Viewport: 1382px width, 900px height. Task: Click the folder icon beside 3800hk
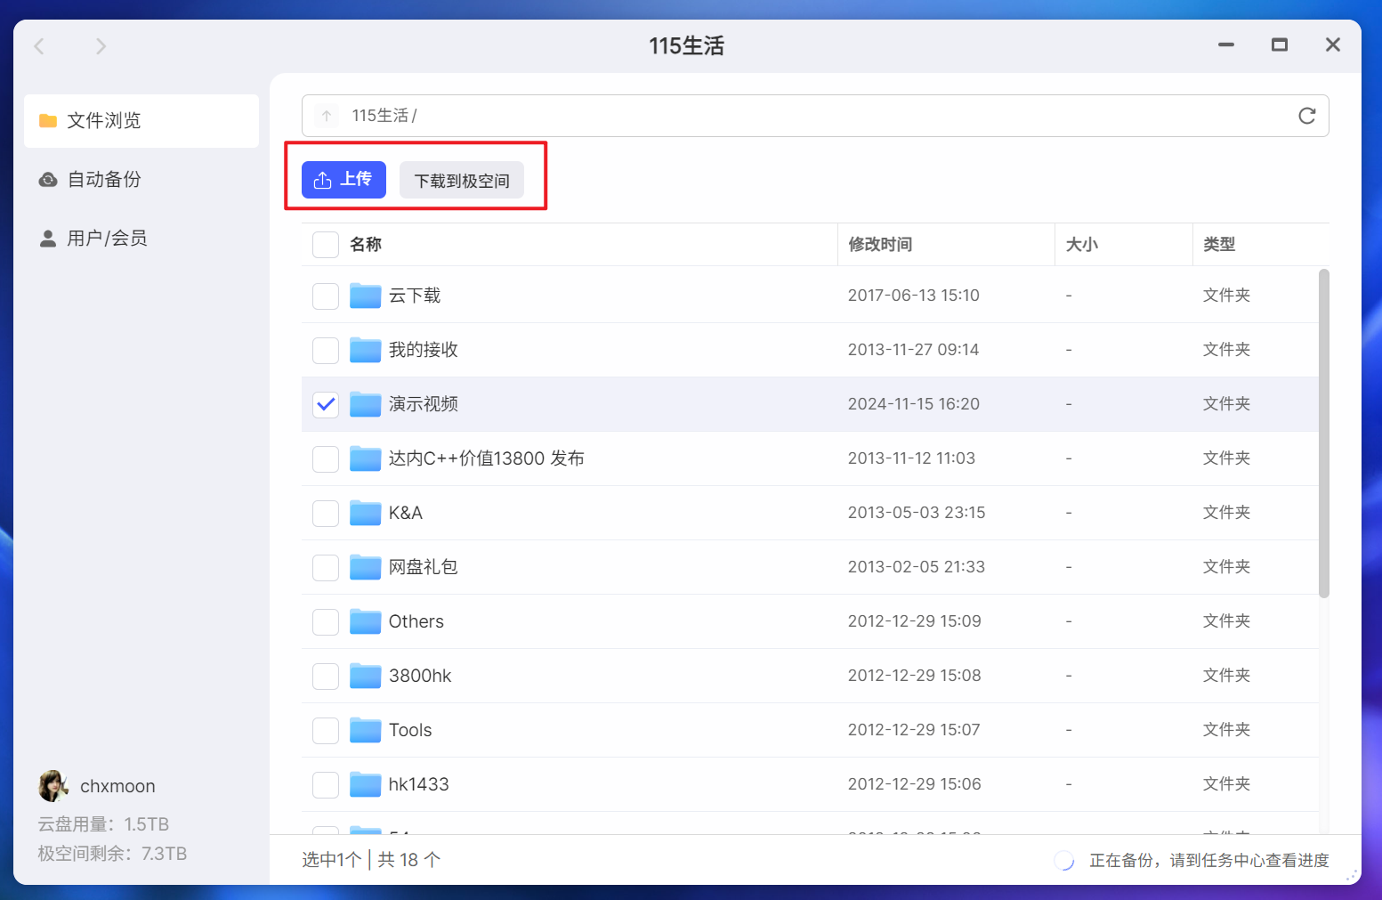pyautogui.click(x=365, y=676)
